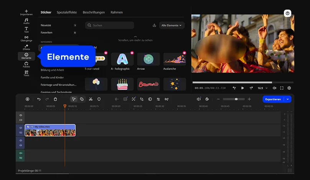Click the spiral icon next to audio tool
The width and height of the screenshot is (310, 180).
207,99
